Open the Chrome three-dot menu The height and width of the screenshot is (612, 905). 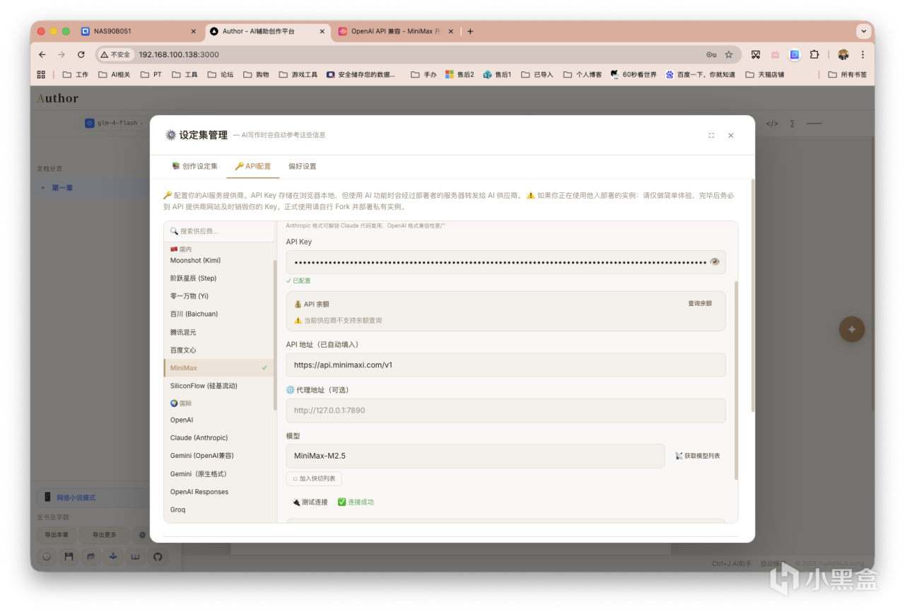[x=863, y=54]
